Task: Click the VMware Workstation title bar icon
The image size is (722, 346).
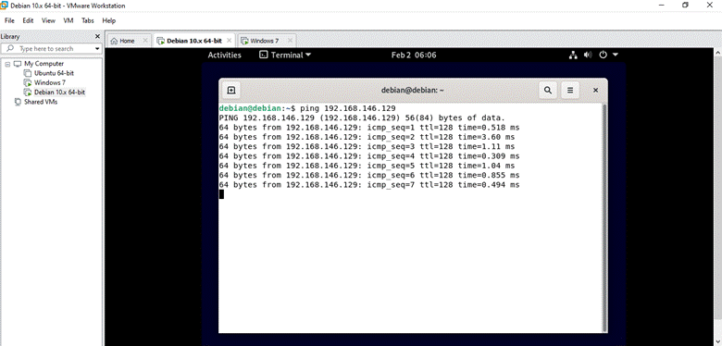Action: (4, 5)
